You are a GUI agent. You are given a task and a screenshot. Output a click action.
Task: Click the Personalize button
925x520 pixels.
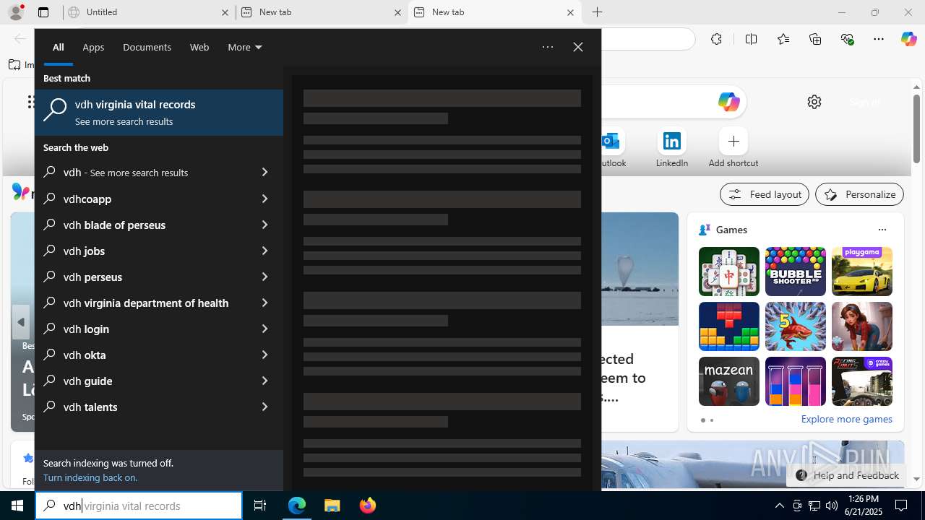click(x=859, y=194)
